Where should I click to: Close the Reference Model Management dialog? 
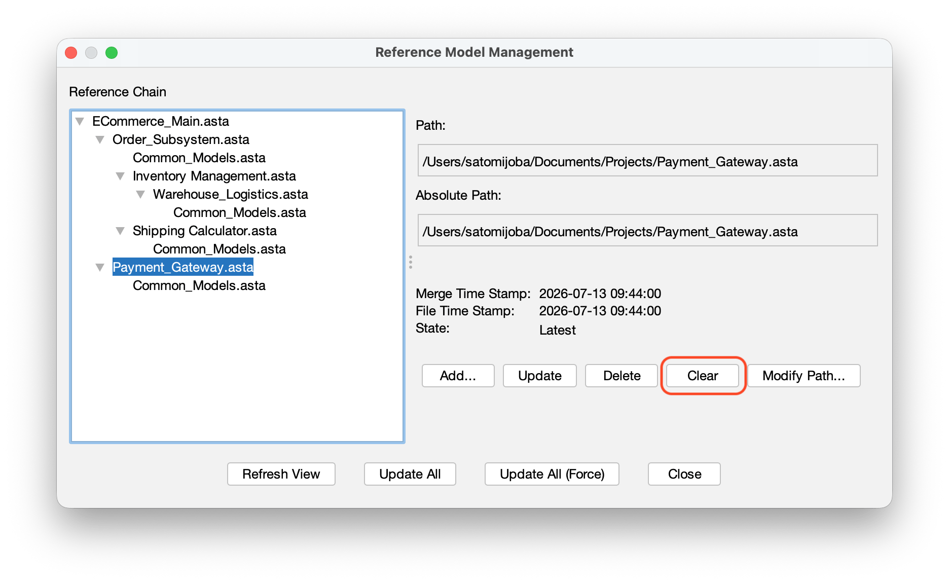click(x=684, y=474)
